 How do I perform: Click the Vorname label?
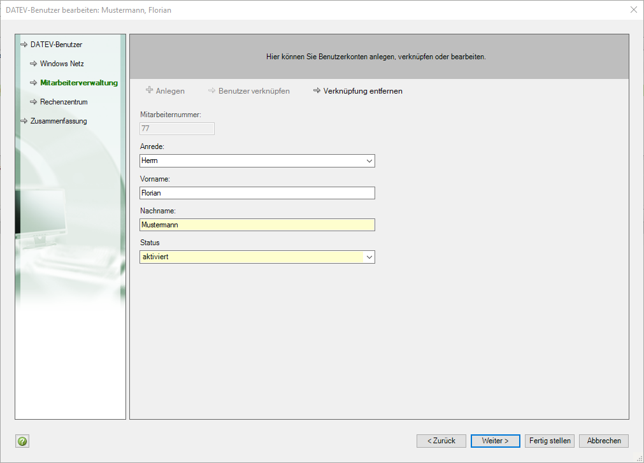[x=155, y=179]
